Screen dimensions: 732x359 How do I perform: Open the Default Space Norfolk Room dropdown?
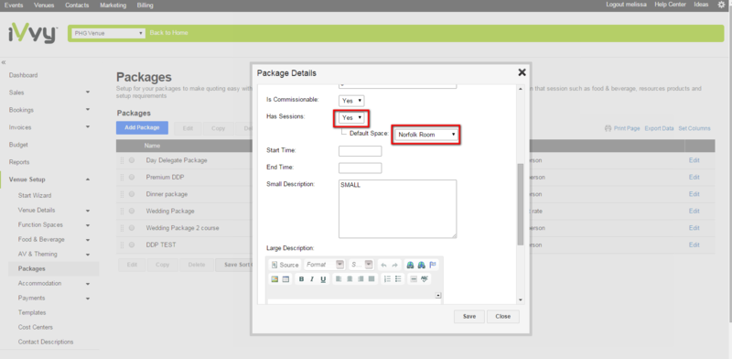coord(426,135)
